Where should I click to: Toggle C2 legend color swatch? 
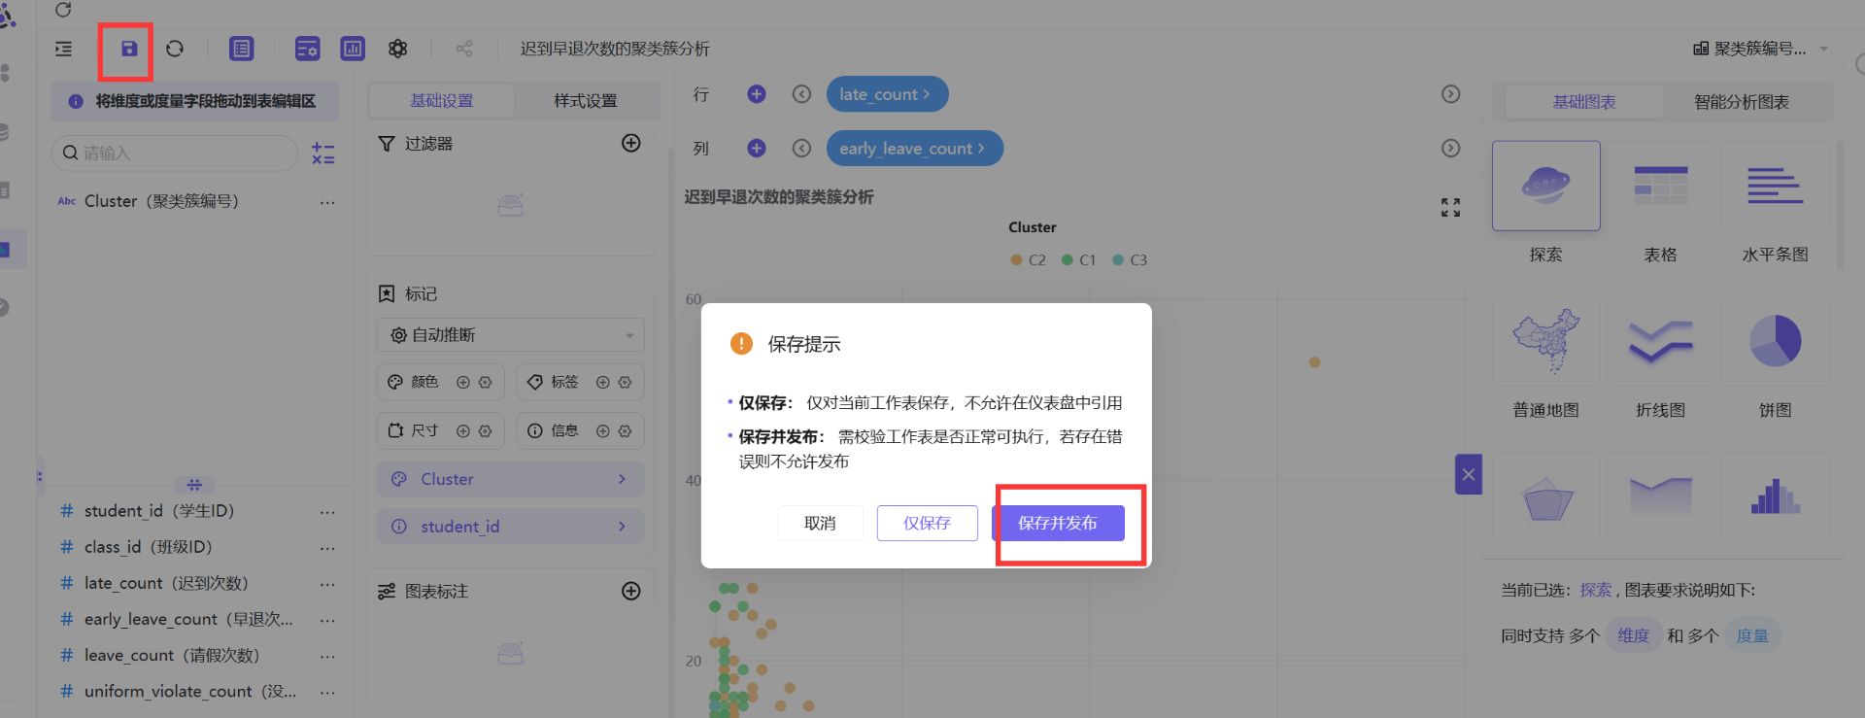pyautogui.click(x=1016, y=259)
